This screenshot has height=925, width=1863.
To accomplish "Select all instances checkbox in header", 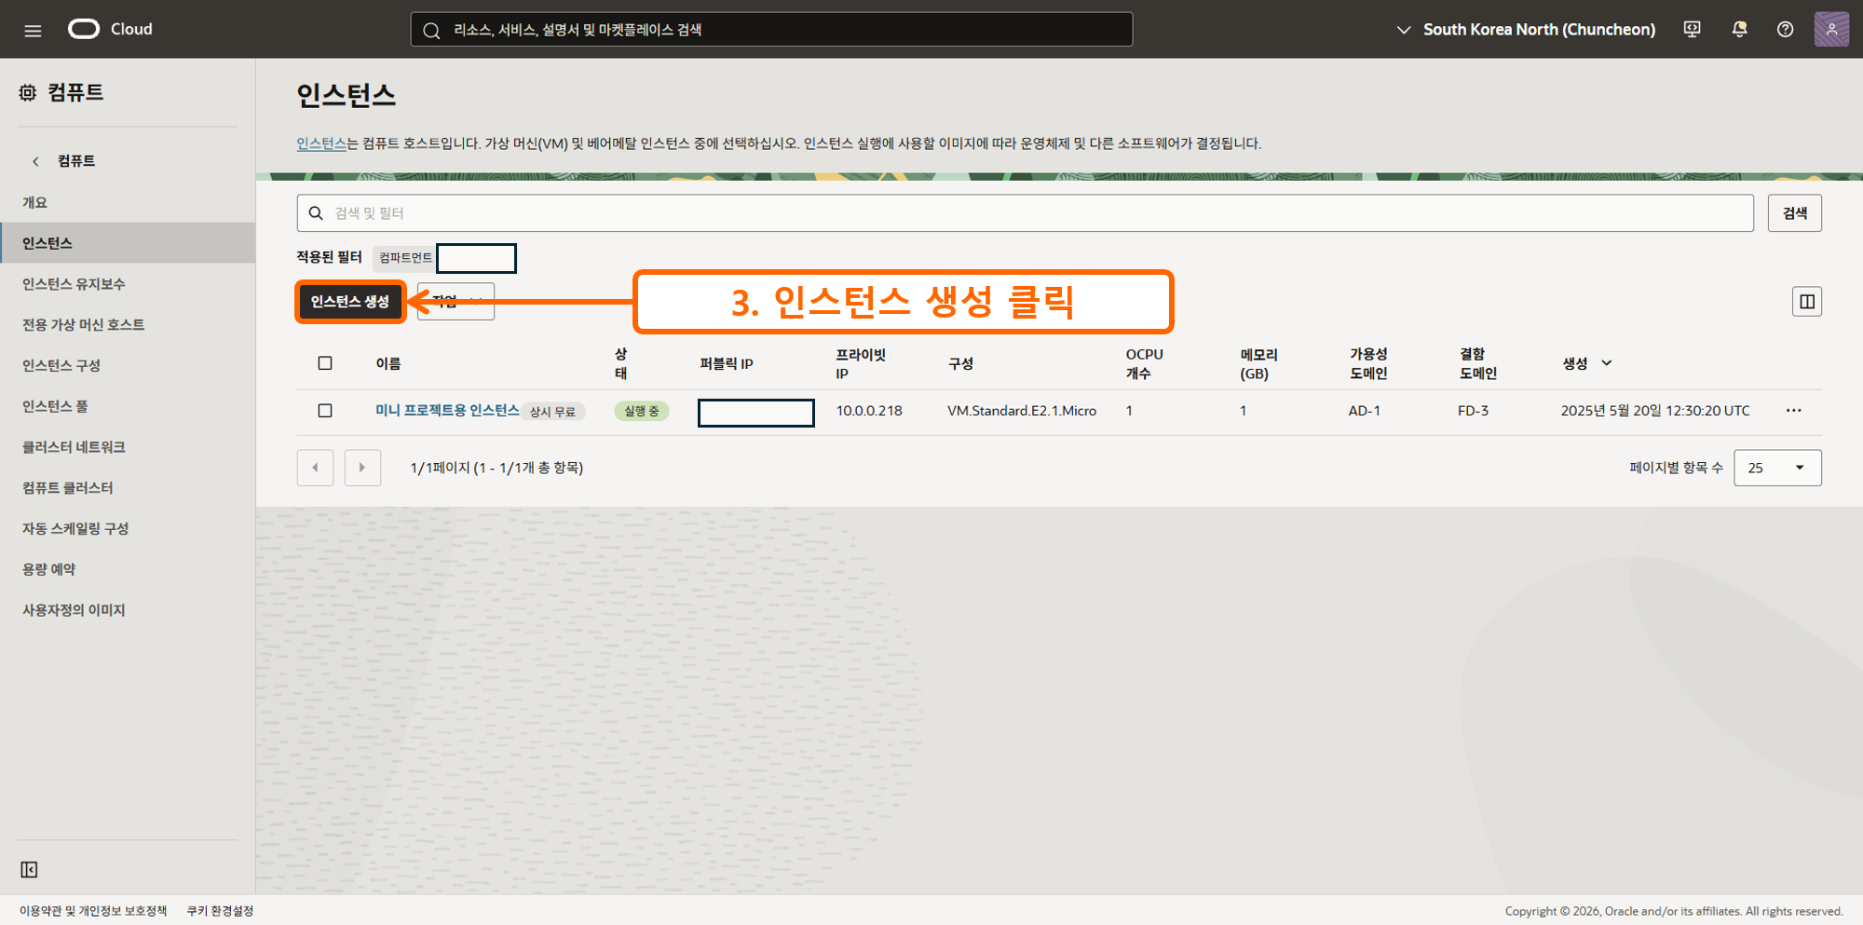I will 325,363.
